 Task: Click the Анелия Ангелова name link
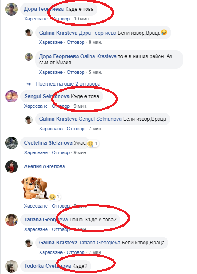tap(44, 166)
